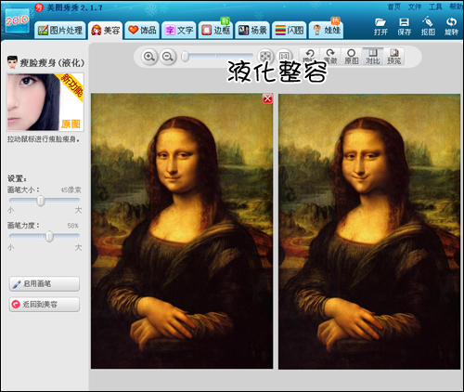Click the 拉动鼠标进行瘦脸瘦身 hint text

point(43,139)
